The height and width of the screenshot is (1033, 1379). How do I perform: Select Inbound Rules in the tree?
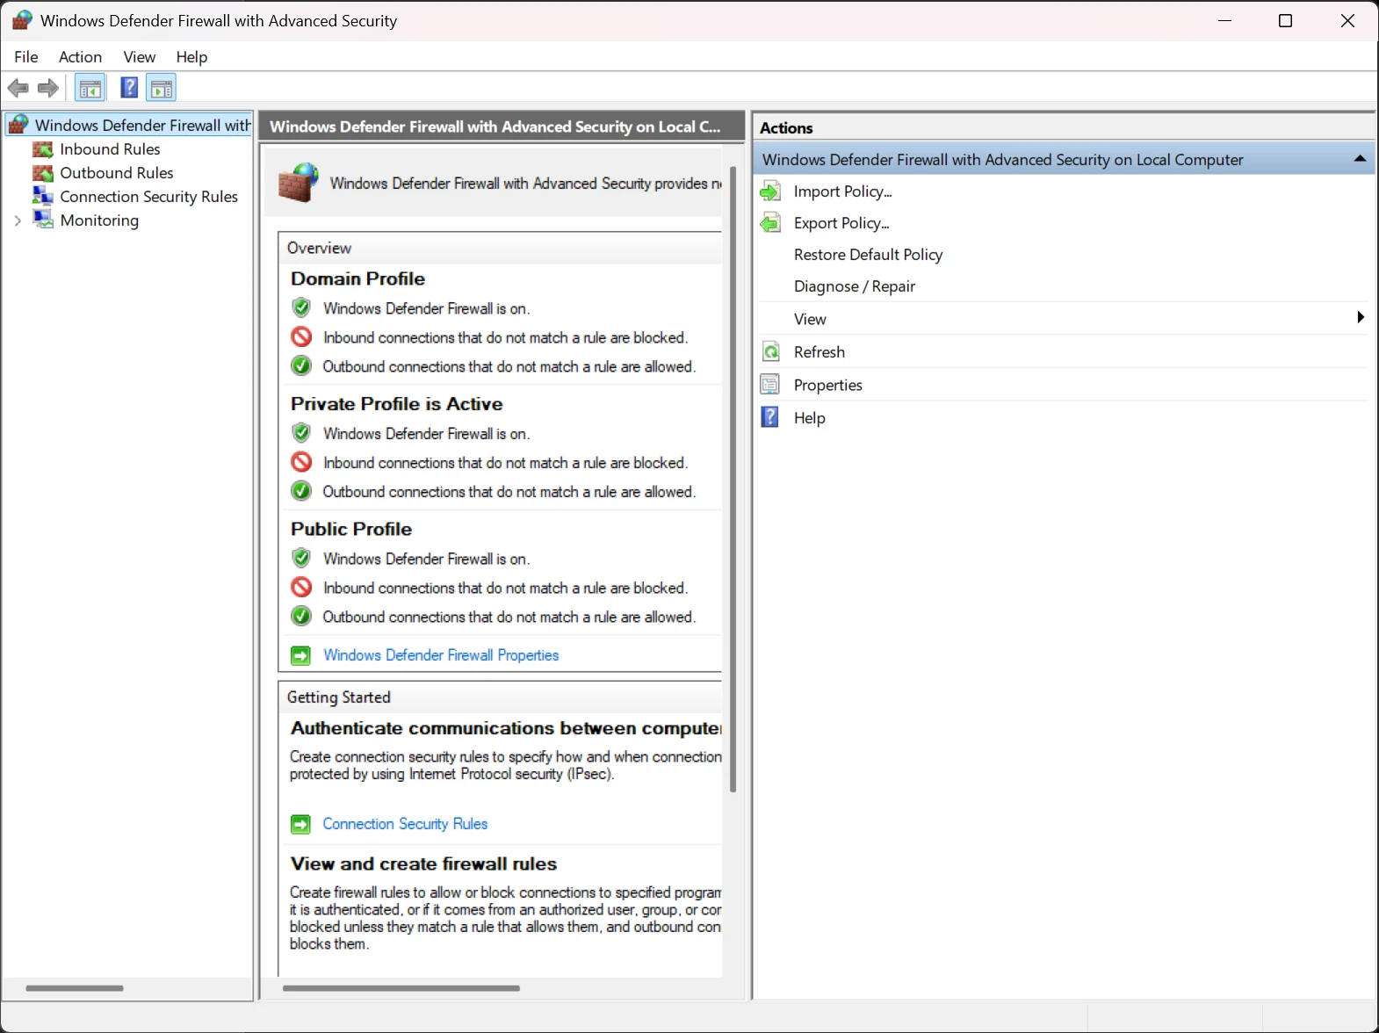[110, 149]
